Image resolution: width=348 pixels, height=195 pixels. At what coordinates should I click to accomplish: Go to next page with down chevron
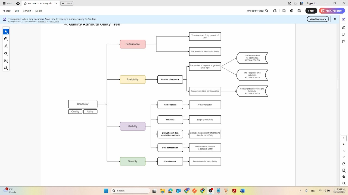(344, 157)
